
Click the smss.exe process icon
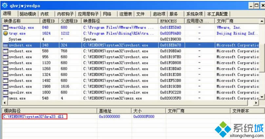(x=5, y=98)
